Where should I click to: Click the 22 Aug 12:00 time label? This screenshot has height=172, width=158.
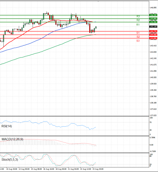coord(86,169)
